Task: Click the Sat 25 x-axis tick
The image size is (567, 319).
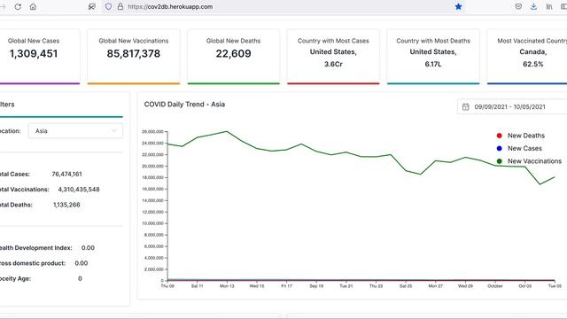Action: [406, 286]
